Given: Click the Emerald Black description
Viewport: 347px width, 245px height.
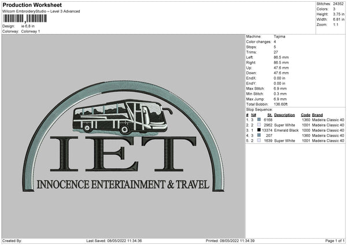Looking at the screenshot, I should pos(286,130).
